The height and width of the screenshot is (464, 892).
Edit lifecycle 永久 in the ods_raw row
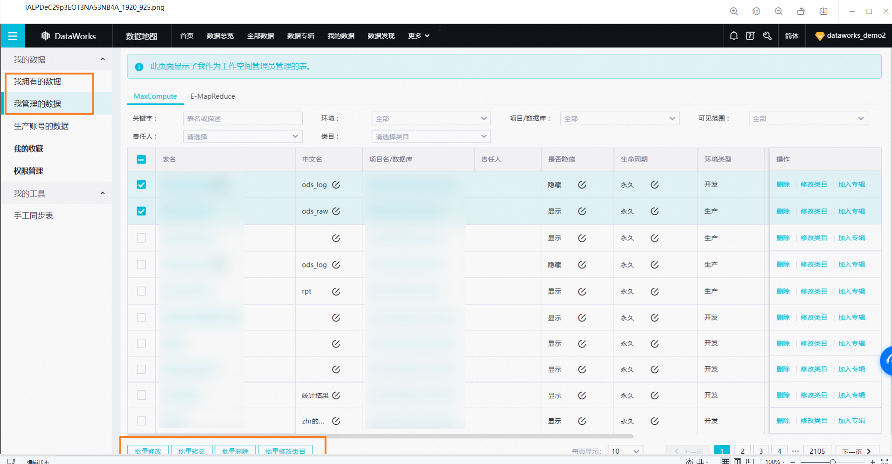655,211
